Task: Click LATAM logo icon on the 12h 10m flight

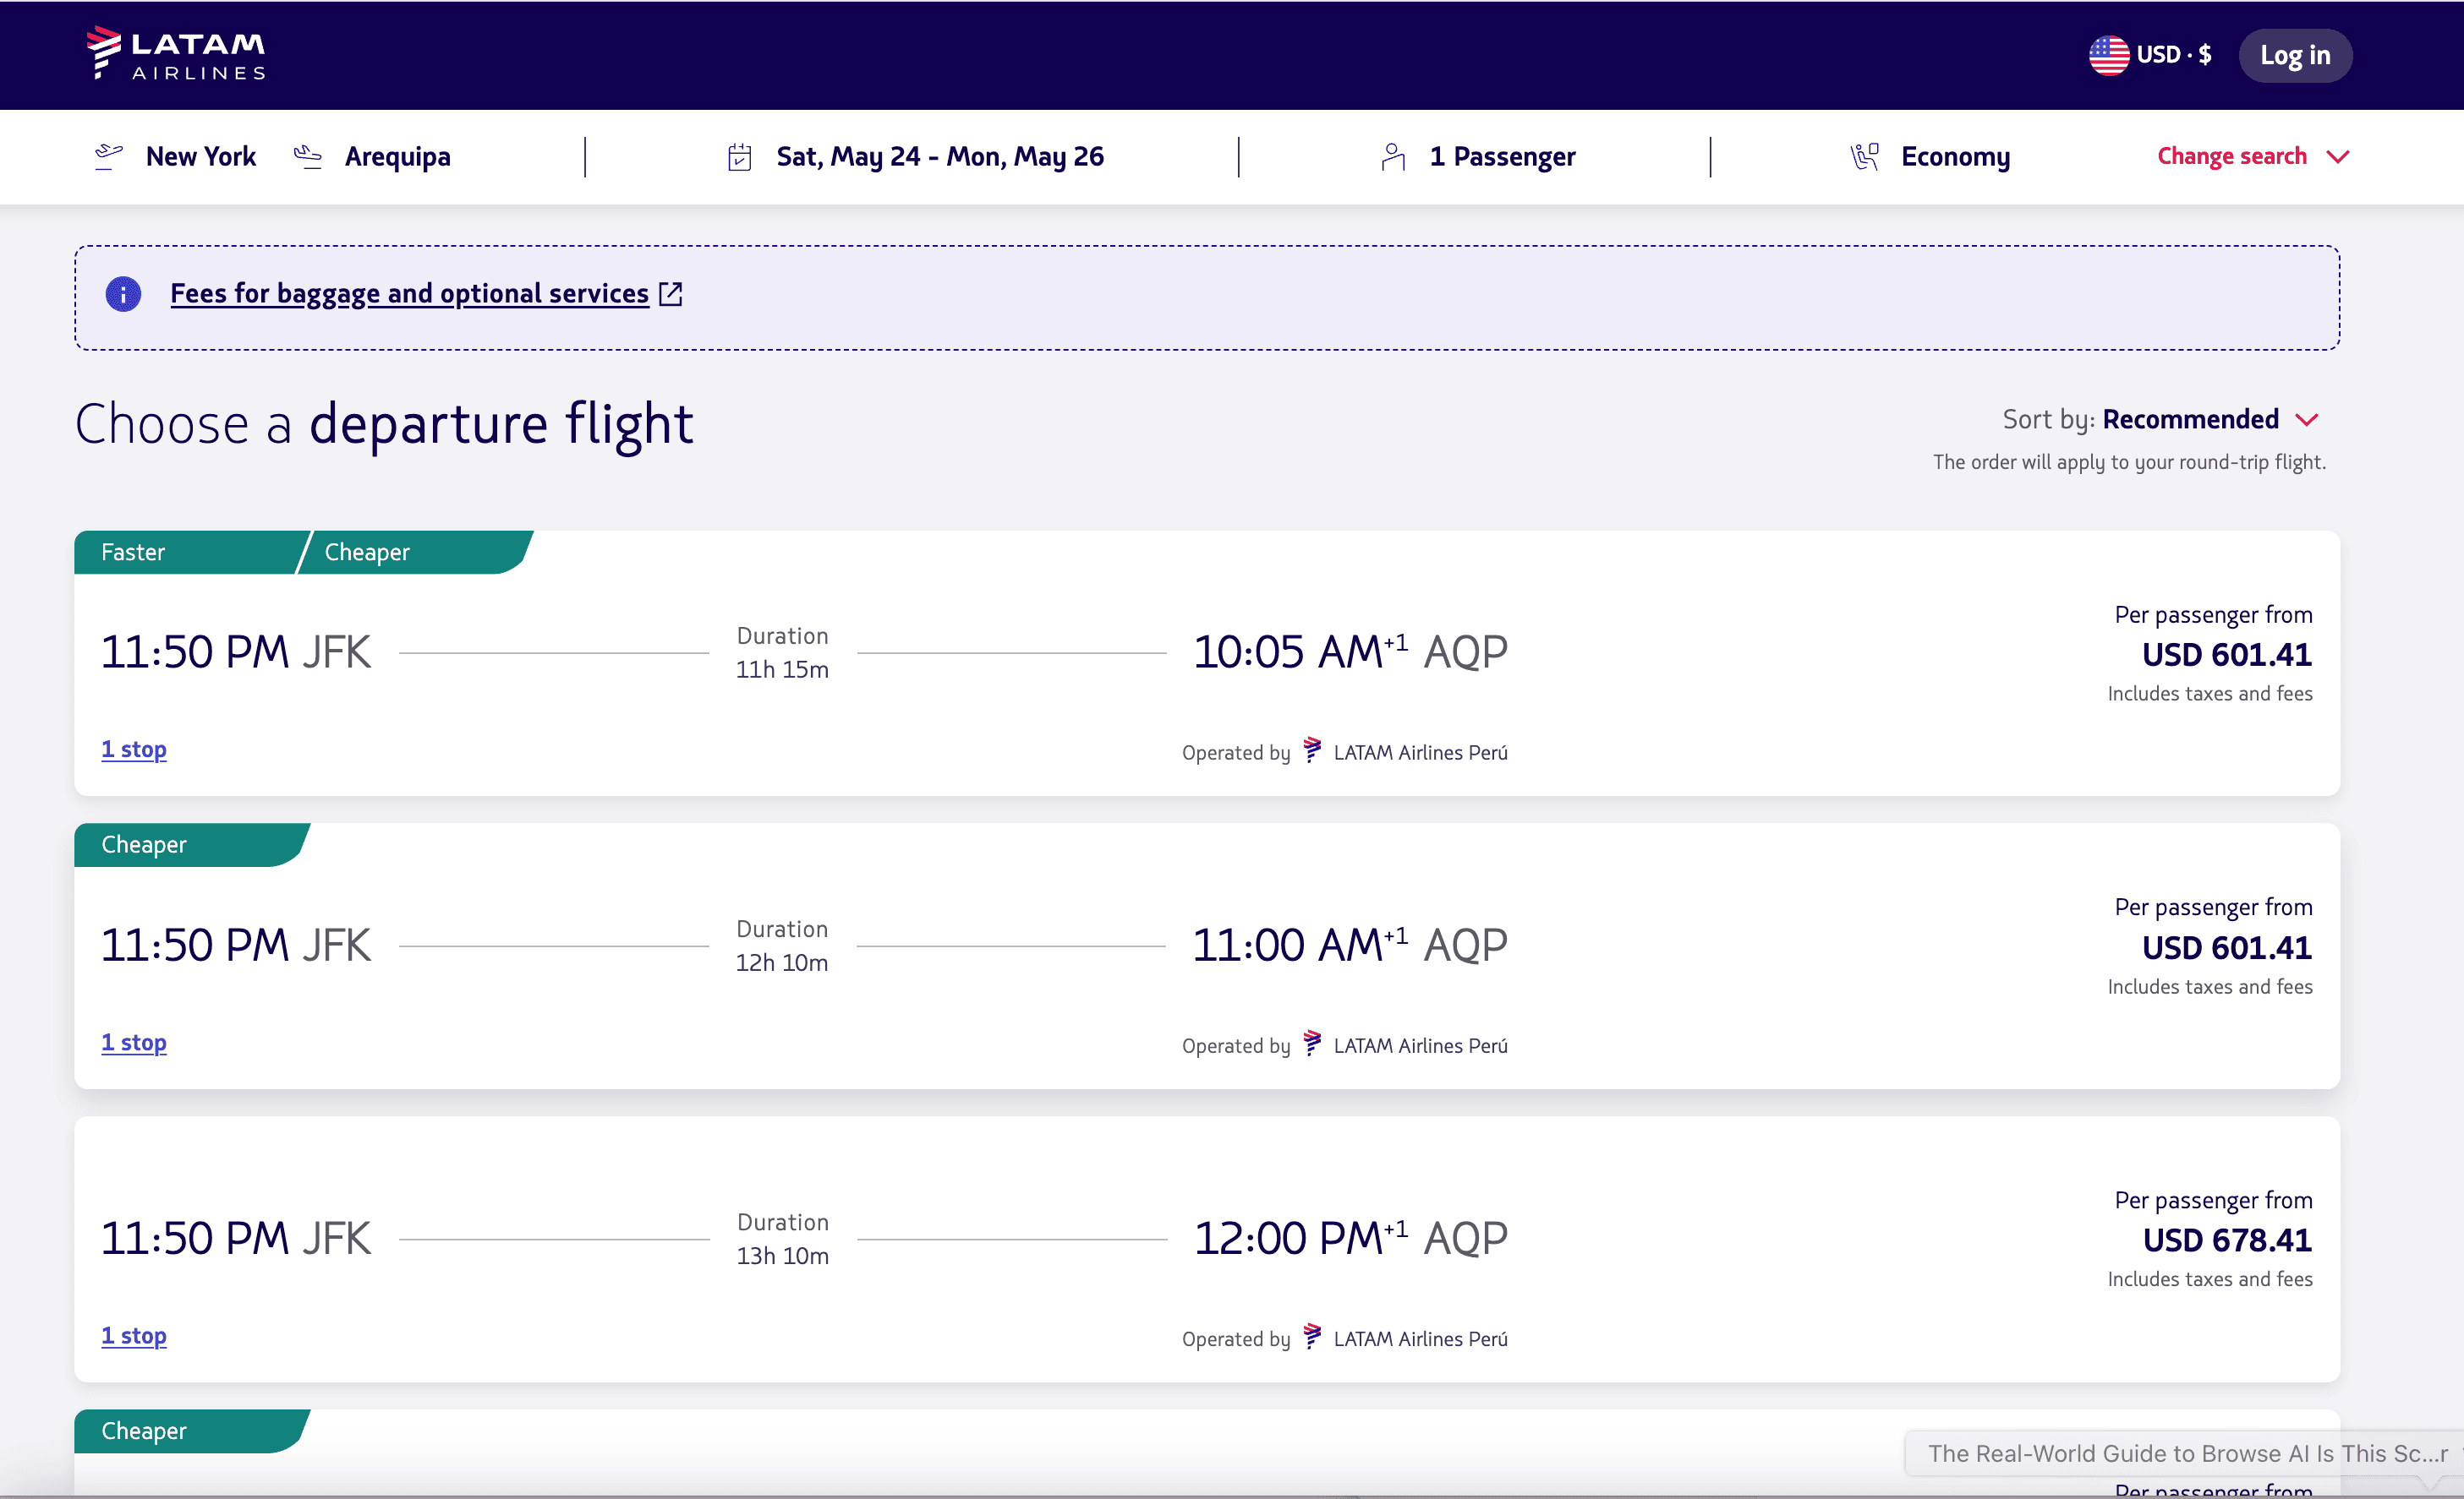Action: [1312, 1044]
